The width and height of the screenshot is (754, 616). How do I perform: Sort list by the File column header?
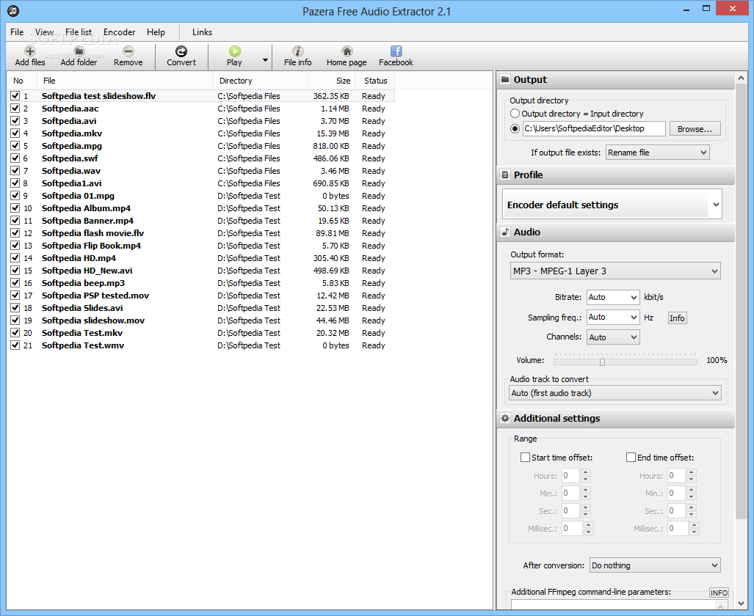[x=125, y=81]
